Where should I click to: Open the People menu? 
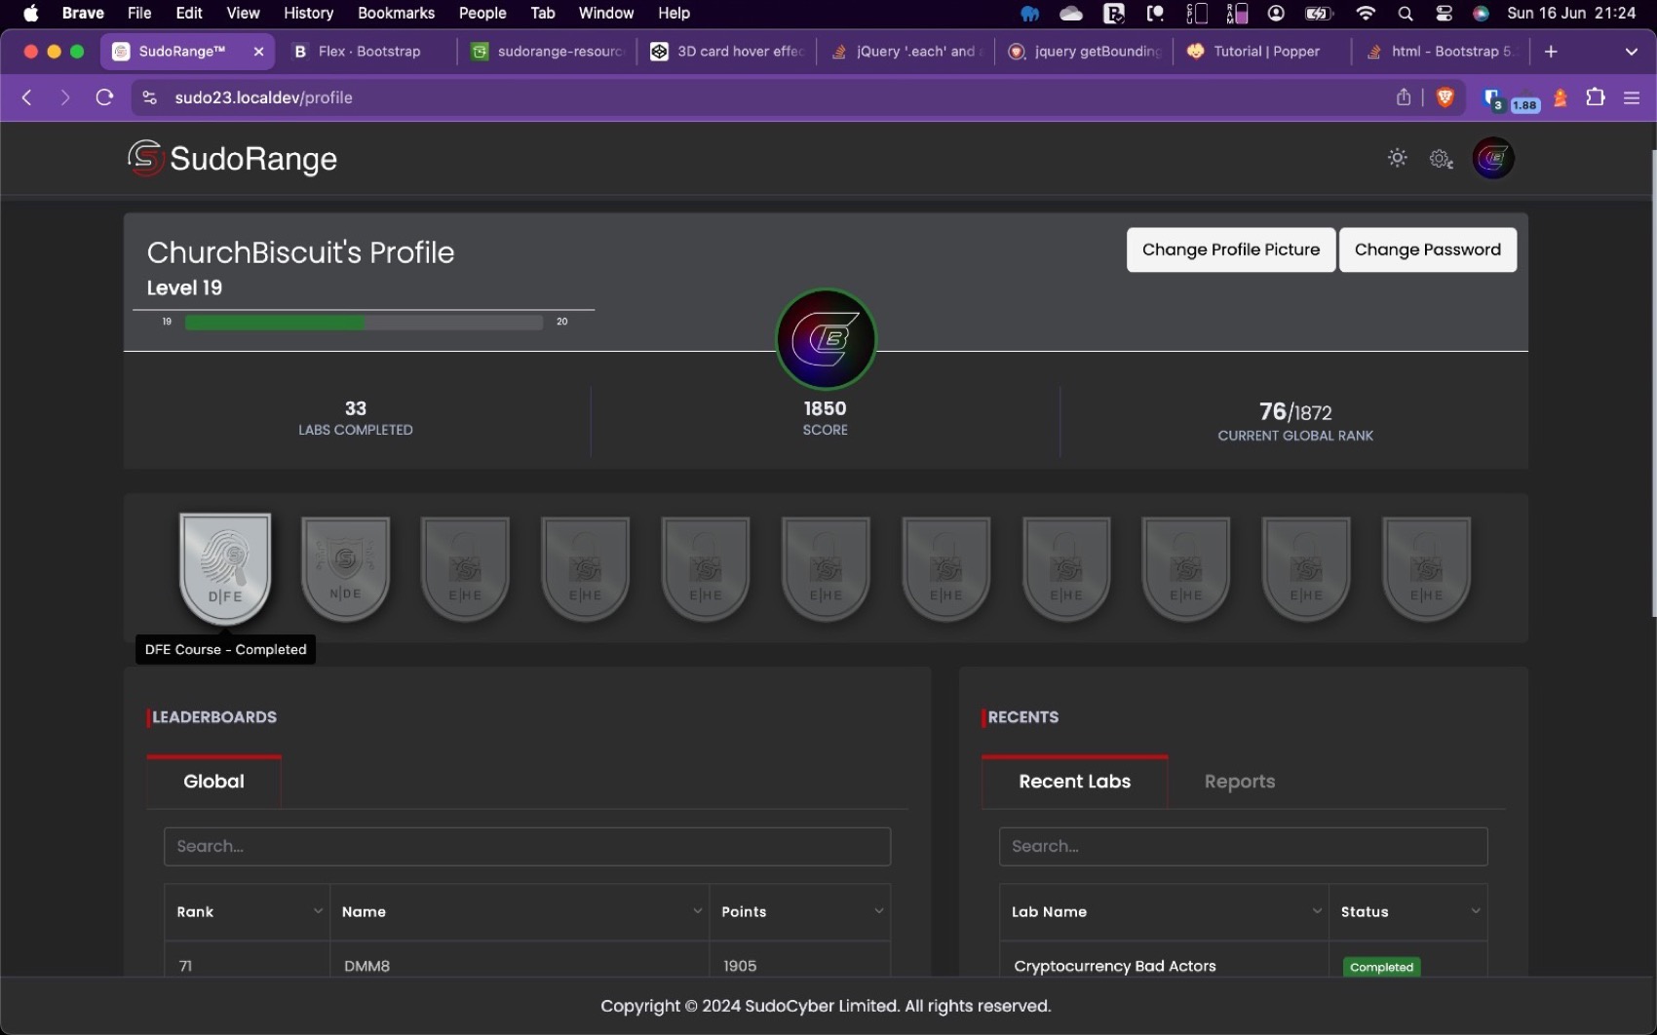482,14
